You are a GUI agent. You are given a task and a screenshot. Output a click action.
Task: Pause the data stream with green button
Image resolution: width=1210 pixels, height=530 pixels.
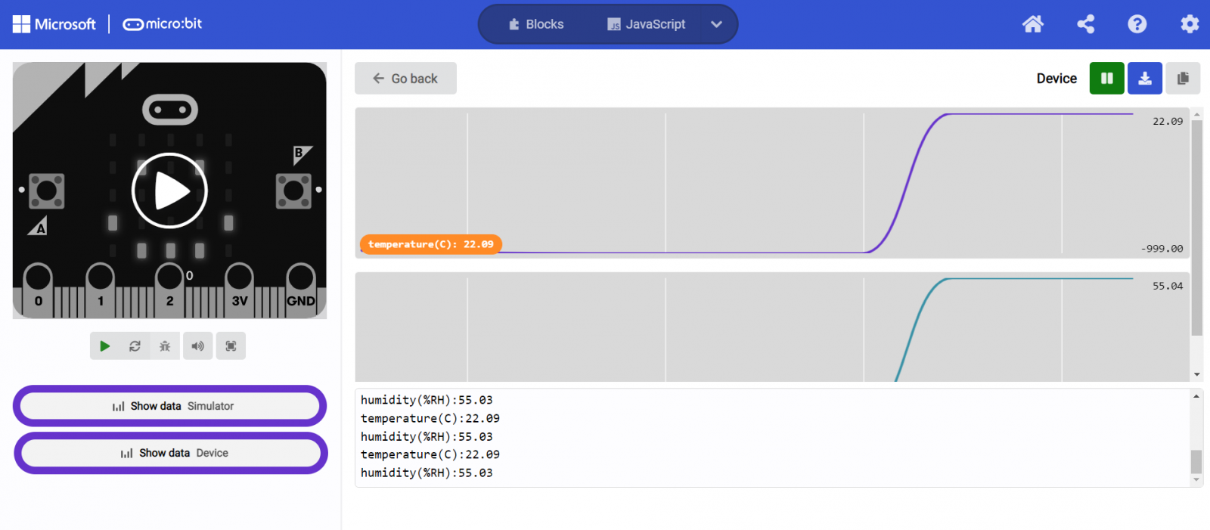point(1106,78)
